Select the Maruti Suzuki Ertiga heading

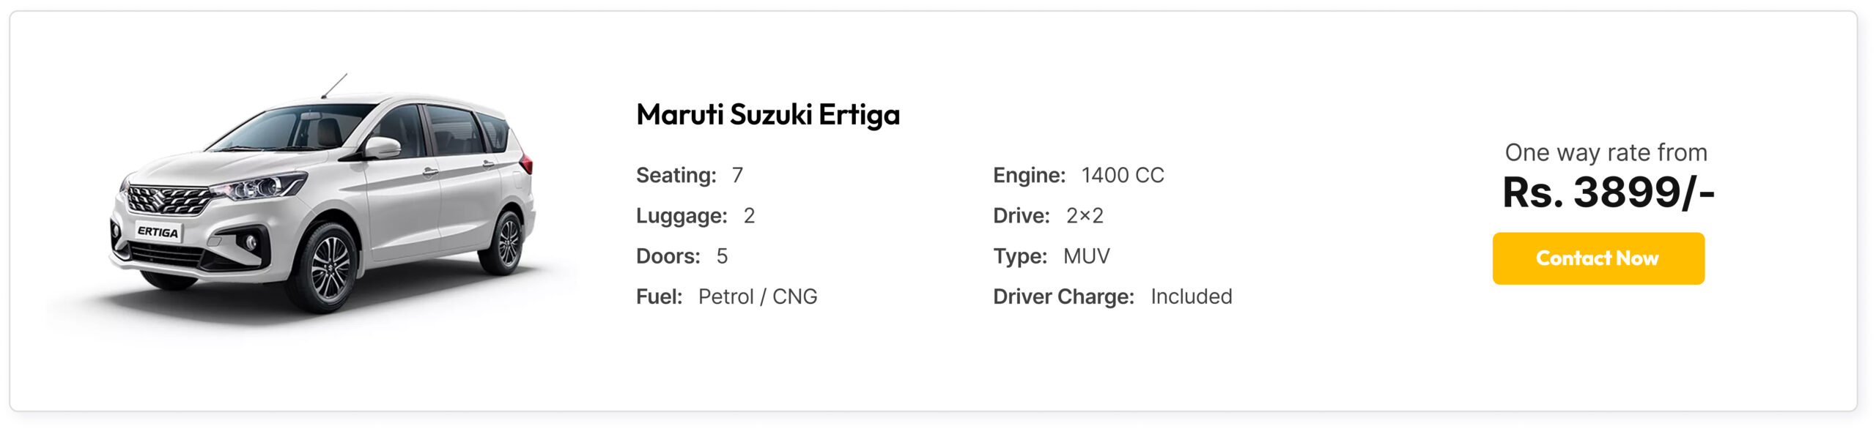pyautogui.click(x=767, y=115)
